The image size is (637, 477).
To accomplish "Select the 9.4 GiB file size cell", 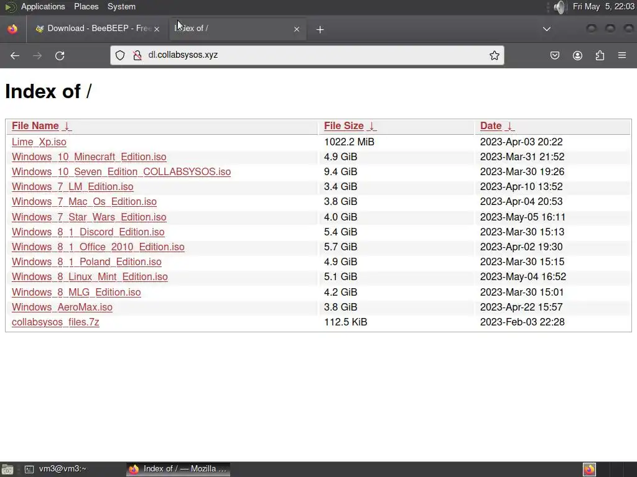I will (x=340, y=172).
